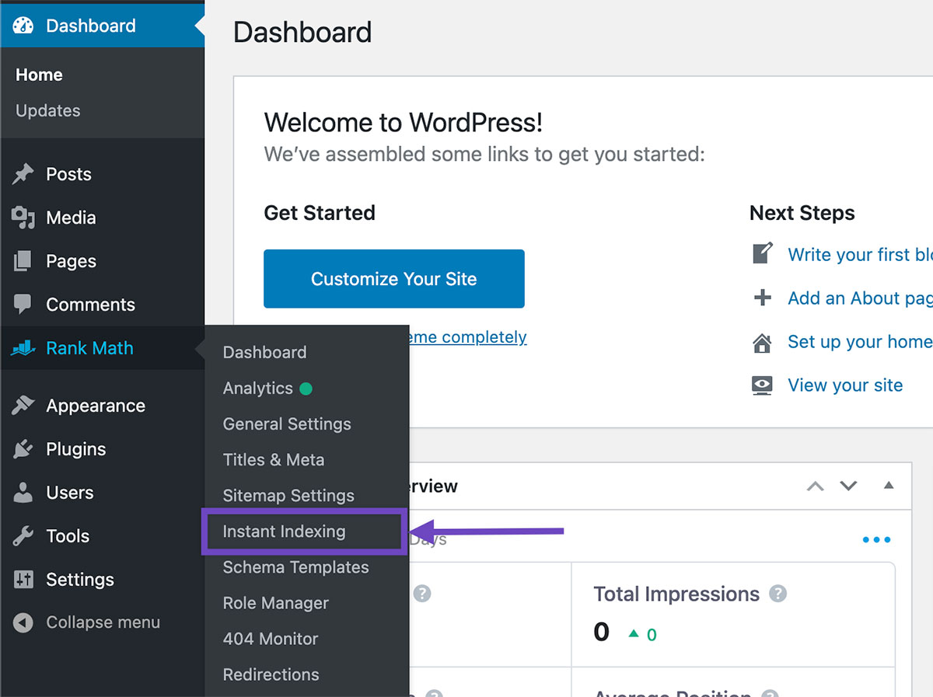The height and width of the screenshot is (697, 933).
Task: Click the house icon beside Set up your home
Action: (x=763, y=342)
